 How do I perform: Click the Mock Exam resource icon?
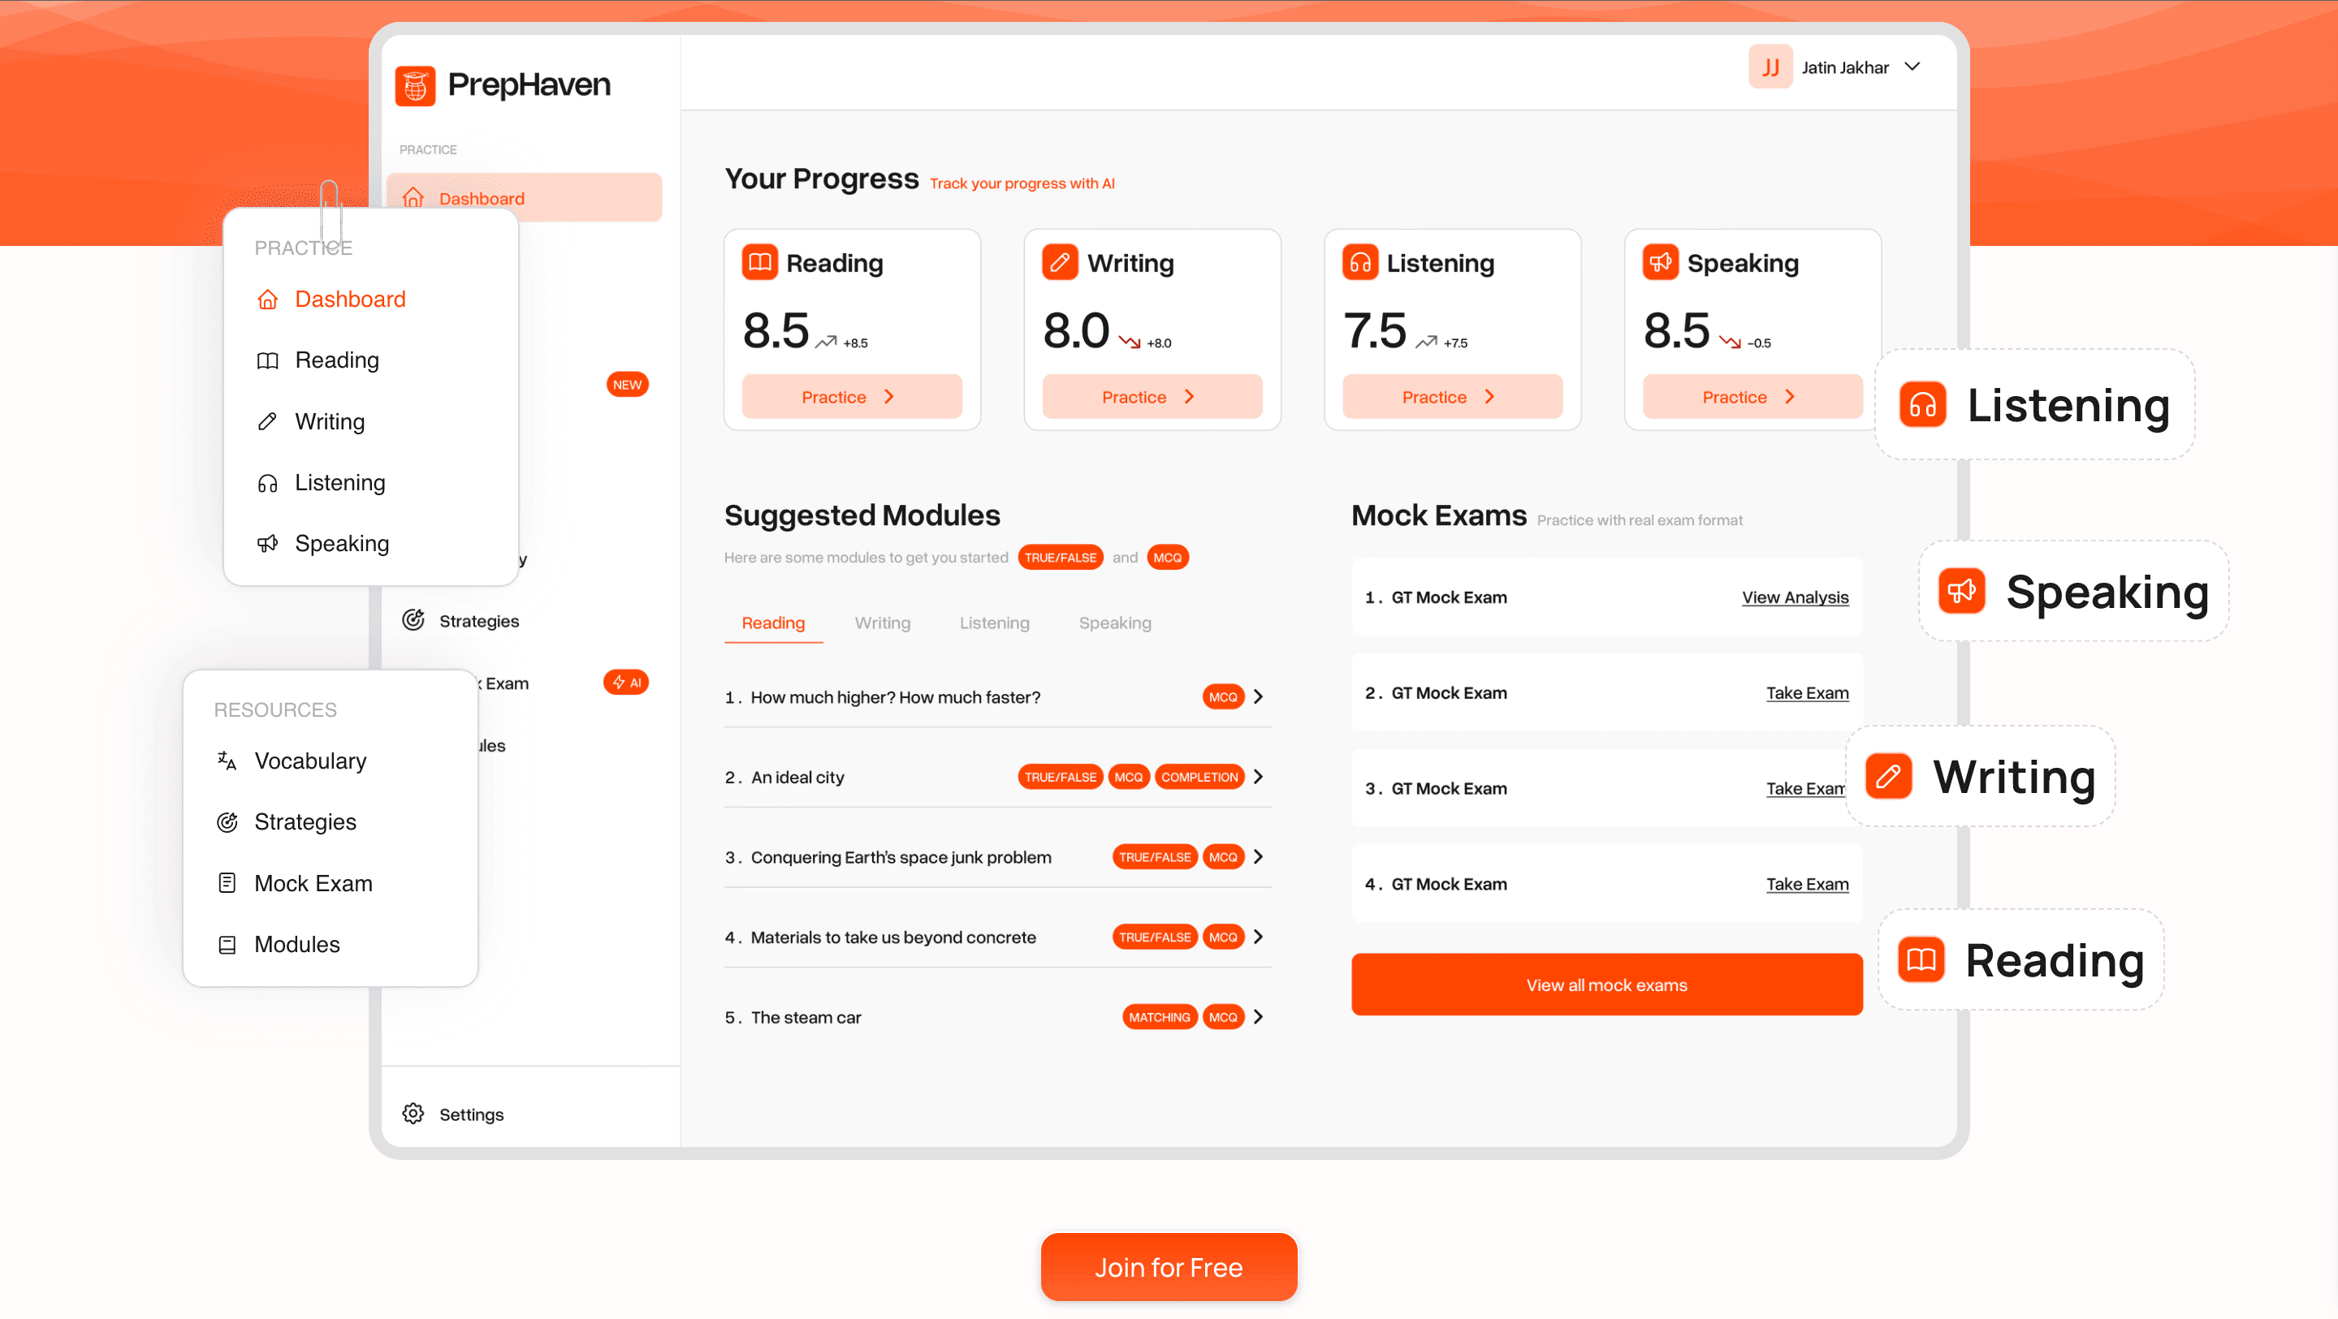pyautogui.click(x=227, y=881)
